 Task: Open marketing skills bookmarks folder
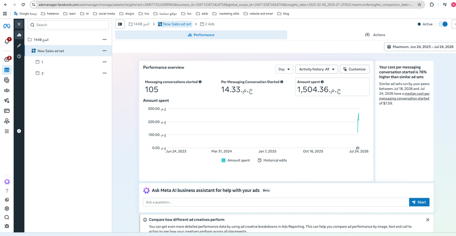click(x=226, y=14)
